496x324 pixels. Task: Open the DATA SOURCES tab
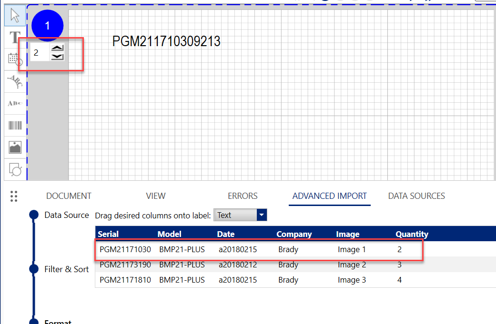[x=416, y=196]
